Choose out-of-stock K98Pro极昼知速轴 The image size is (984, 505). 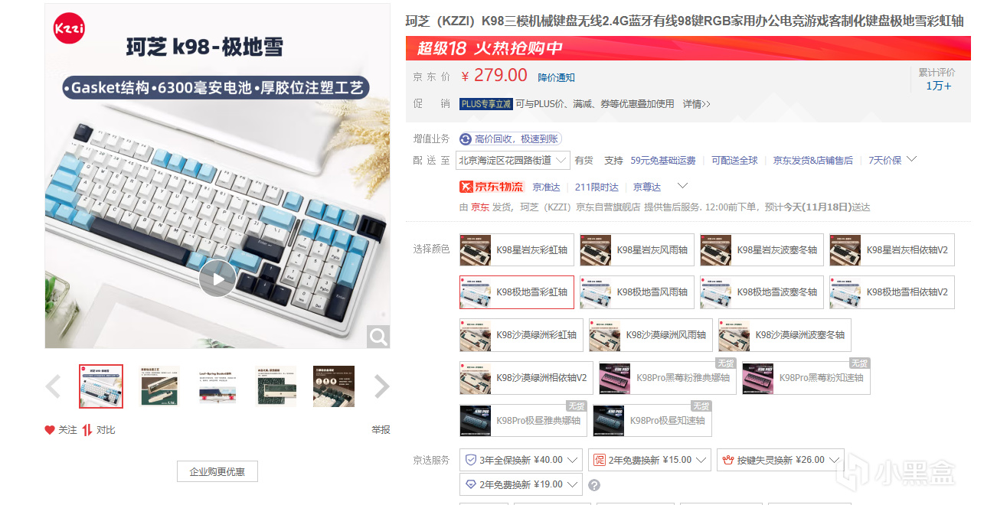tap(652, 421)
